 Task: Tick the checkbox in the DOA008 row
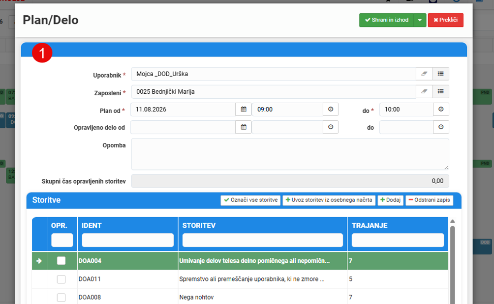(x=61, y=297)
